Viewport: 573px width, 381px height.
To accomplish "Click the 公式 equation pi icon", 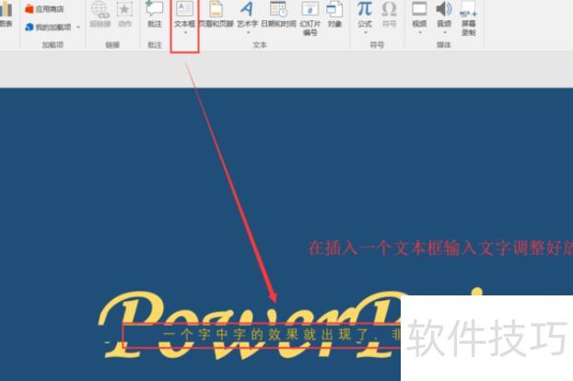I will coord(365,9).
